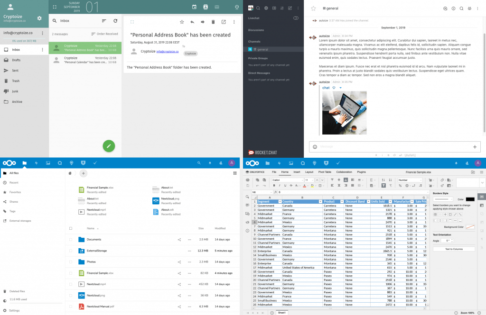
Task: Open the Drafts mail folder
Action: click(x=16, y=60)
